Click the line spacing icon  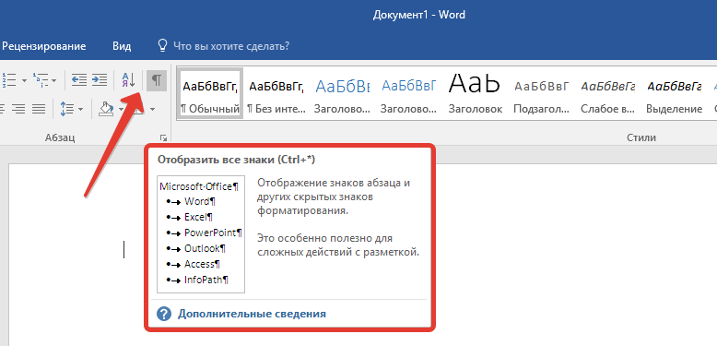click(x=67, y=109)
